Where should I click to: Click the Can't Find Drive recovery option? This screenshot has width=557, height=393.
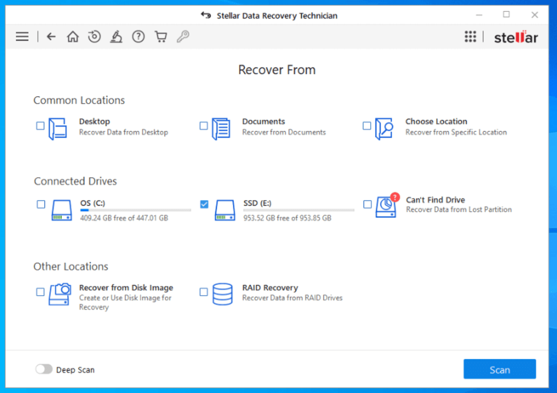tap(367, 204)
